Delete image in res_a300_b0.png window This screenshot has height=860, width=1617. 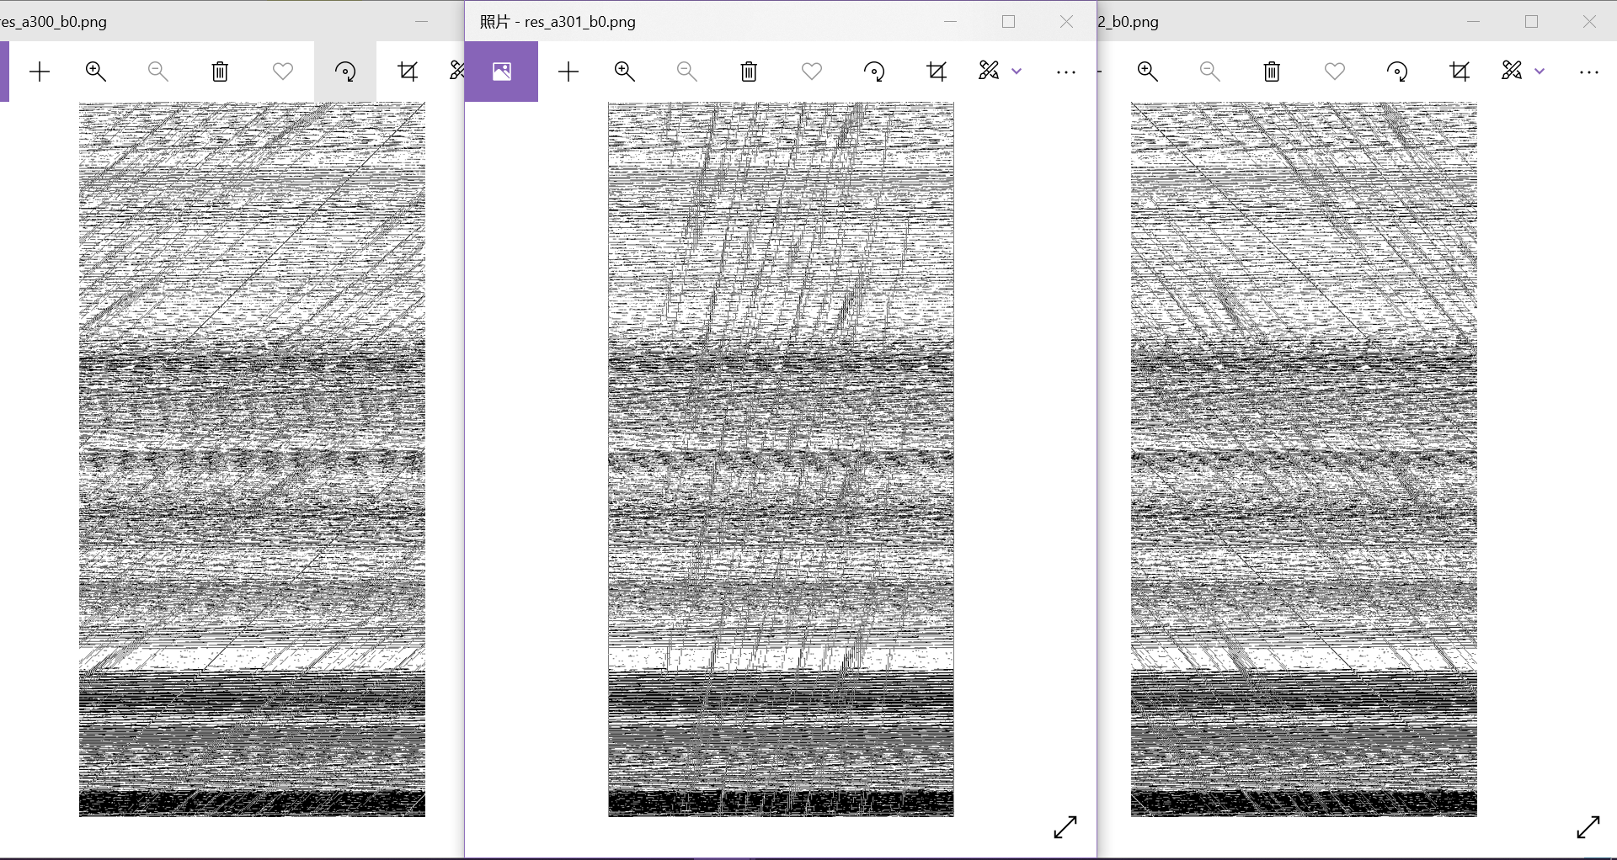tap(220, 72)
